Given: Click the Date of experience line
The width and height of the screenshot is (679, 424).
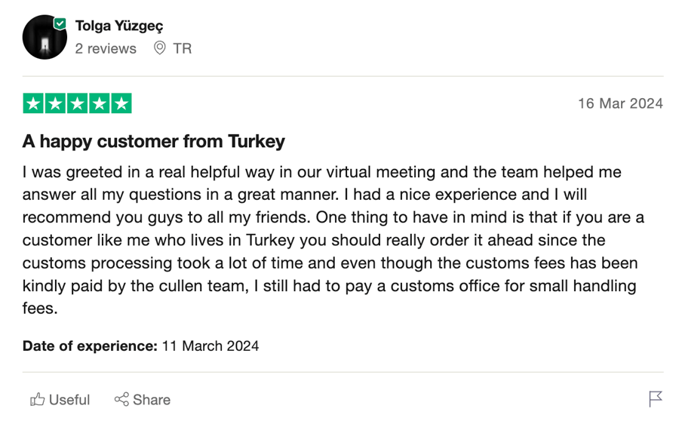Looking at the screenshot, I should [141, 346].
